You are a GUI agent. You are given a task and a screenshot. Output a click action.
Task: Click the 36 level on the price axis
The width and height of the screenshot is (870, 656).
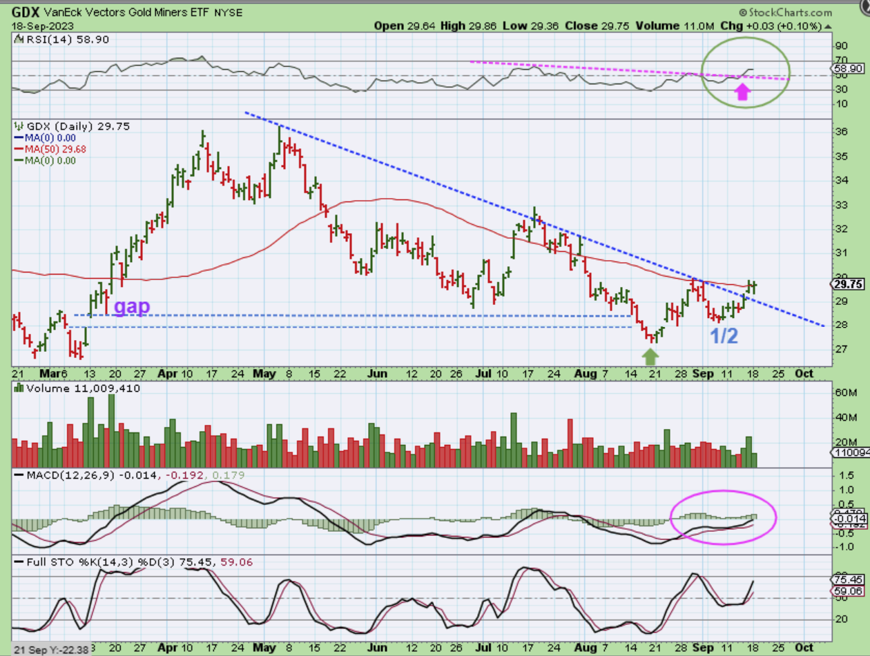841,132
